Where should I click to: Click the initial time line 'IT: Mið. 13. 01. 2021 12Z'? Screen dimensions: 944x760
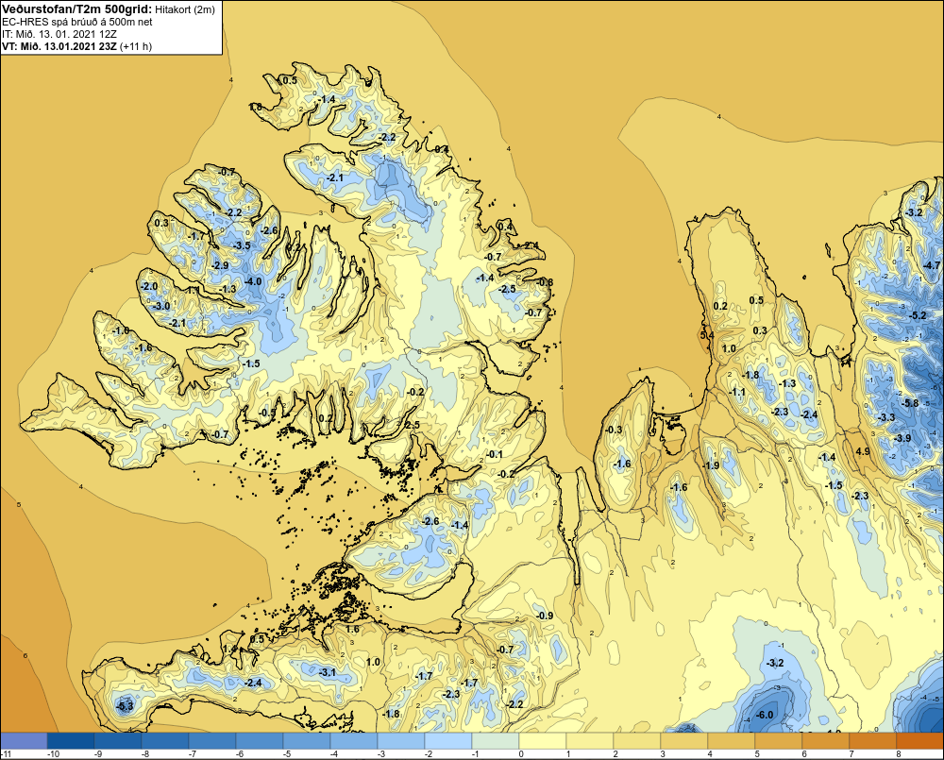(x=59, y=34)
